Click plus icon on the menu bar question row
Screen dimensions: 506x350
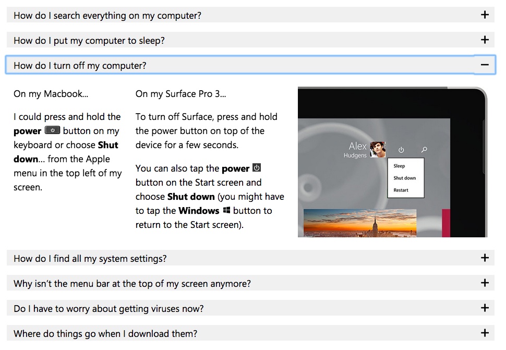[x=485, y=283]
